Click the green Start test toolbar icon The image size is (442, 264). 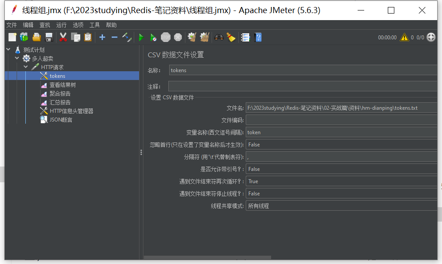(141, 38)
